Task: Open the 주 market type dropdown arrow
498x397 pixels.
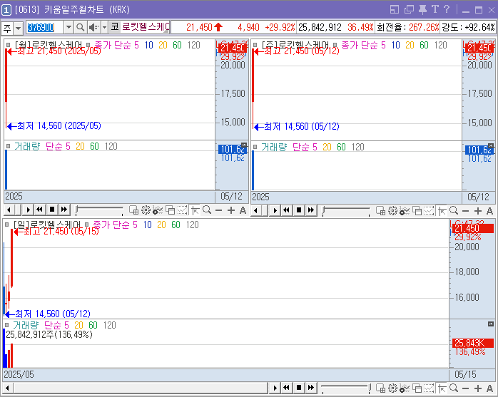Action: point(18,28)
